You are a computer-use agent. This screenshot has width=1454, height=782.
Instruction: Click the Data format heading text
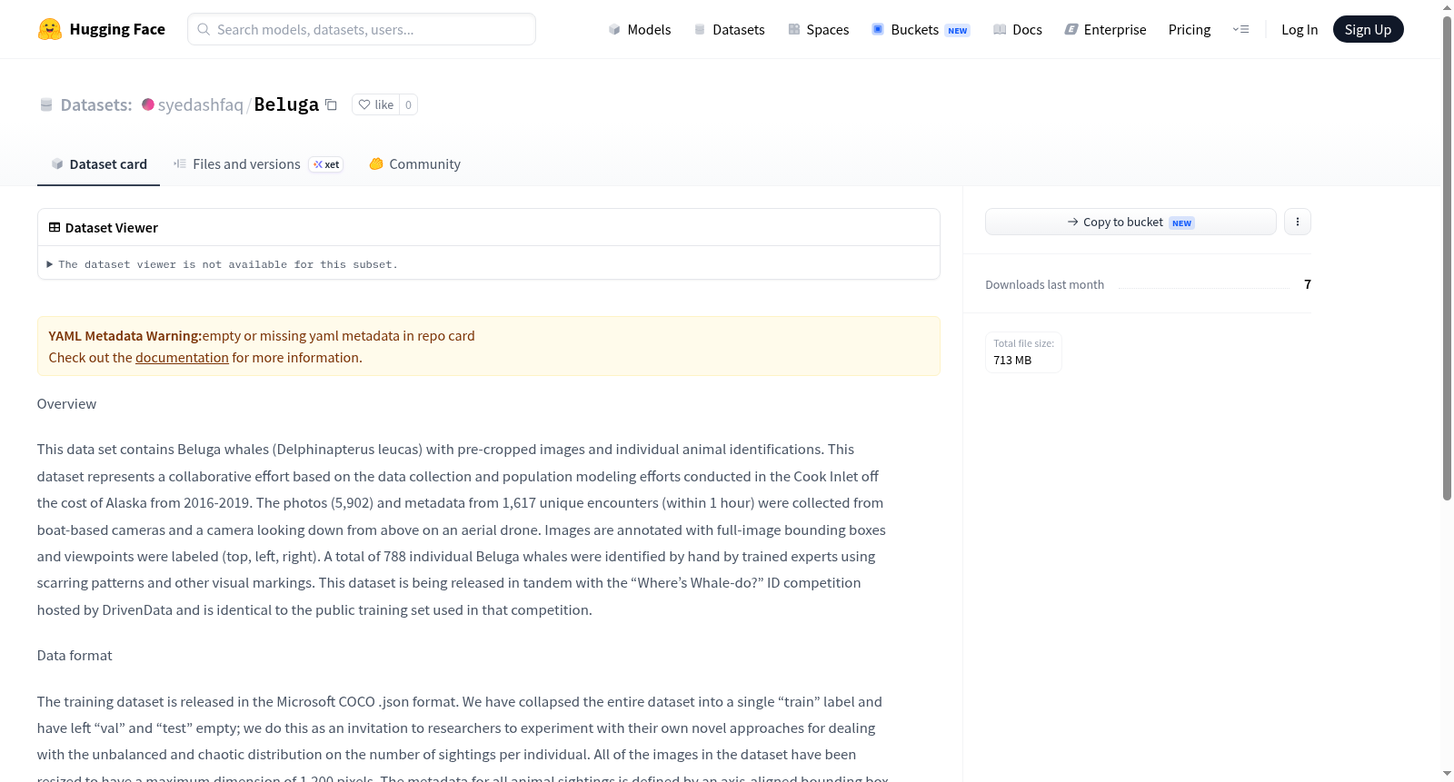pyautogui.click(x=75, y=656)
